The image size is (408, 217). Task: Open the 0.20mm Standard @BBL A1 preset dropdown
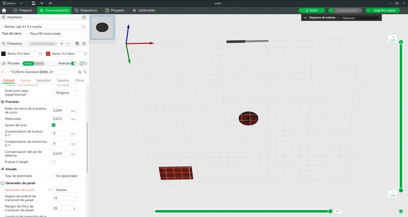click(x=41, y=72)
